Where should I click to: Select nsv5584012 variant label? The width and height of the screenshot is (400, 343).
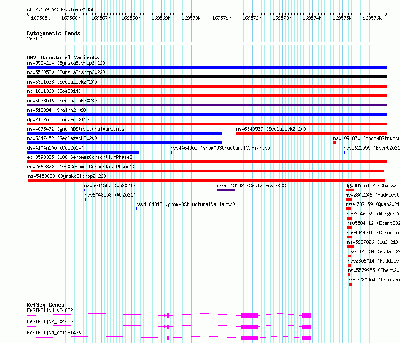pyautogui.click(x=373, y=223)
